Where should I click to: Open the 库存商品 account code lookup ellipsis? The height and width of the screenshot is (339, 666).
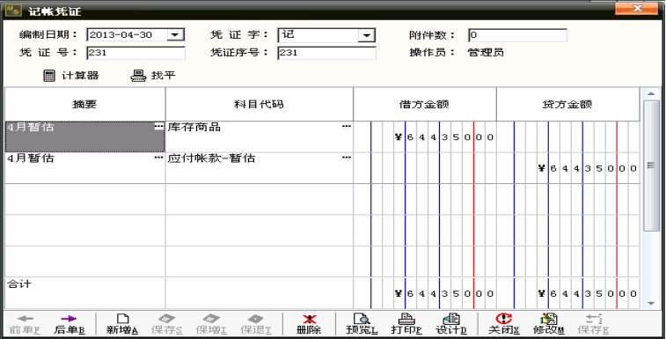pyautogui.click(x=347, y=126)
